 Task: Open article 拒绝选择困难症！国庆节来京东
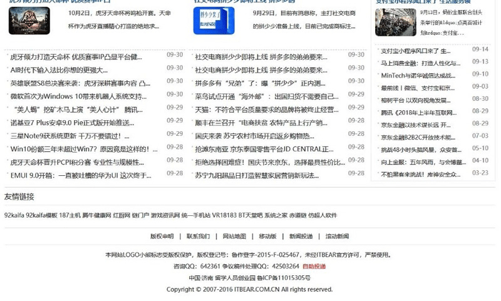coord(270,163)
